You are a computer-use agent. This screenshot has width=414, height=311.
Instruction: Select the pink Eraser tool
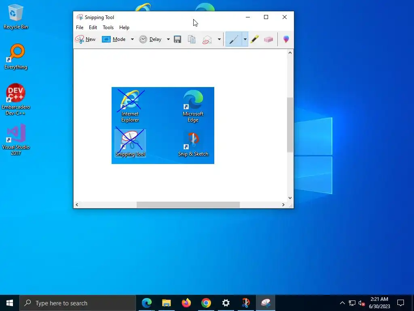click(268, 39)
